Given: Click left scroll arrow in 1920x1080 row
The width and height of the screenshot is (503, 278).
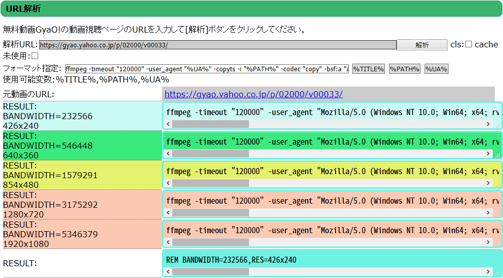Looking at the screenshot, I should click(168, 242).
